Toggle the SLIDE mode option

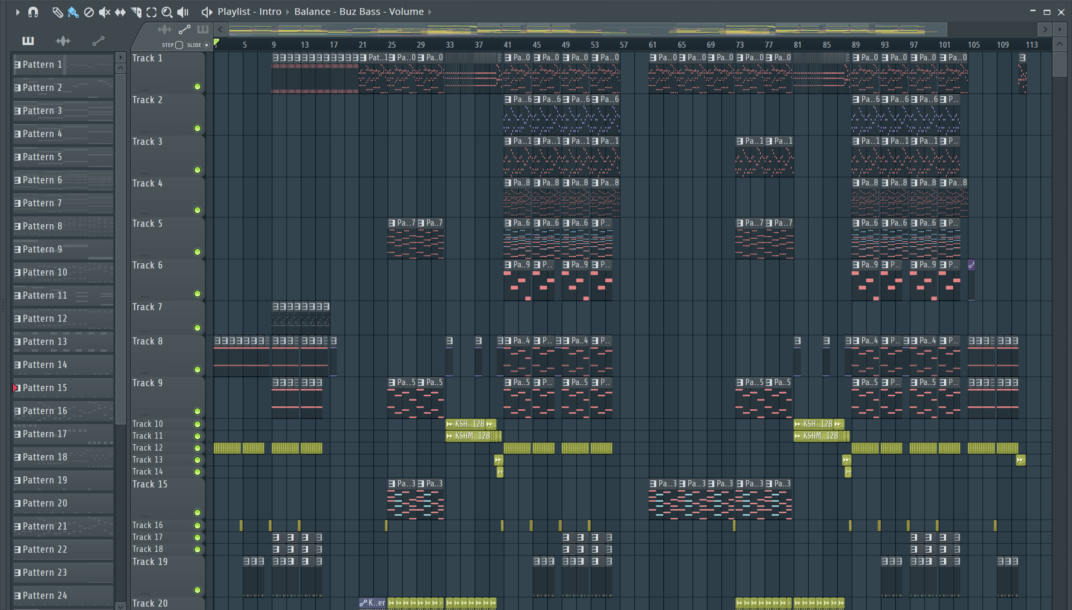(x=206, y=45)
